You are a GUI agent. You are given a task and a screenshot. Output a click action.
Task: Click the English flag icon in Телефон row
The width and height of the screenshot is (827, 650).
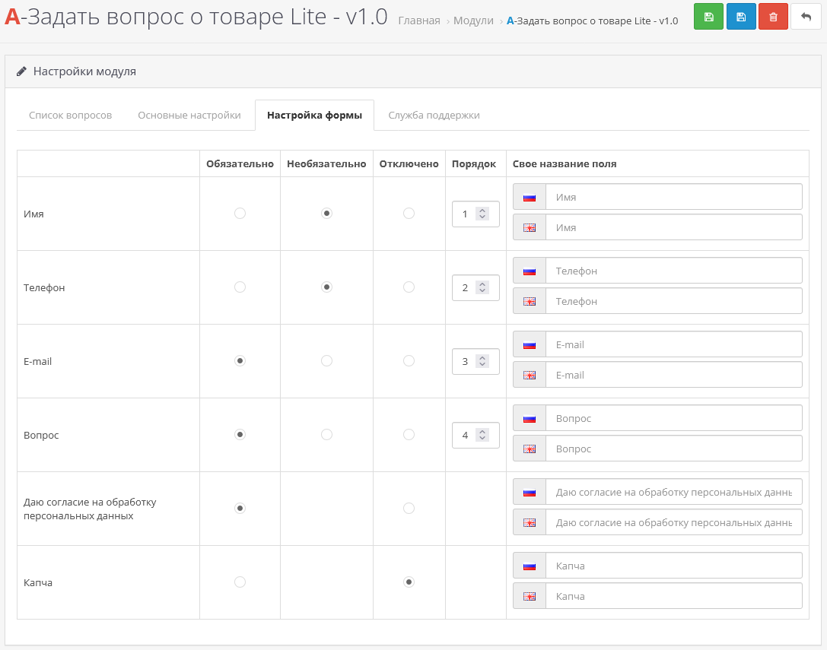tap(530, 301)
